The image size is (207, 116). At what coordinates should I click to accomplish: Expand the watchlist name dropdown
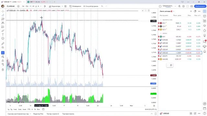[174, 11]
